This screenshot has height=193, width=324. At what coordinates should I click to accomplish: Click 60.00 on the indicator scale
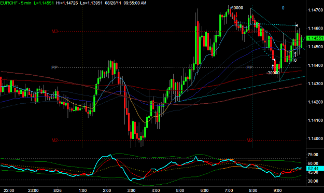coord(313,163)
